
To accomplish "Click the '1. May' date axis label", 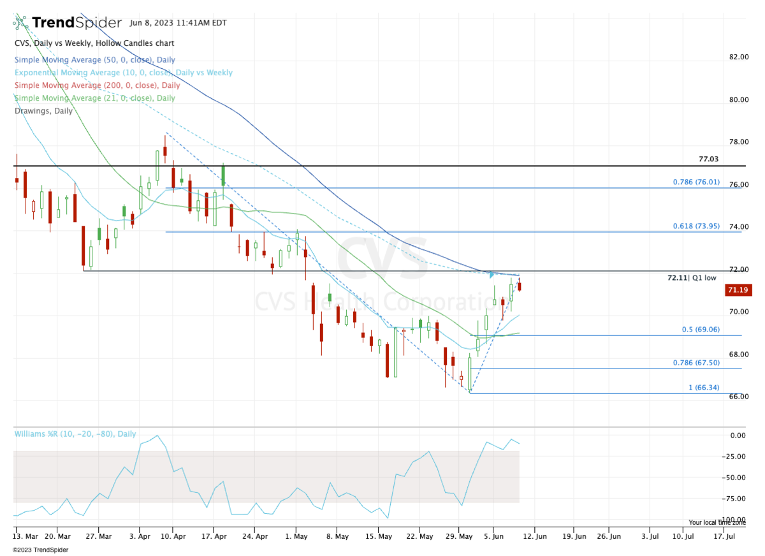I will 297,537.
